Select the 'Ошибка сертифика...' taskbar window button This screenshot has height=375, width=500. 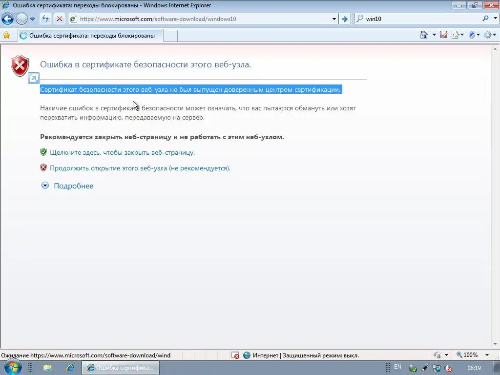tap(121, 368)
